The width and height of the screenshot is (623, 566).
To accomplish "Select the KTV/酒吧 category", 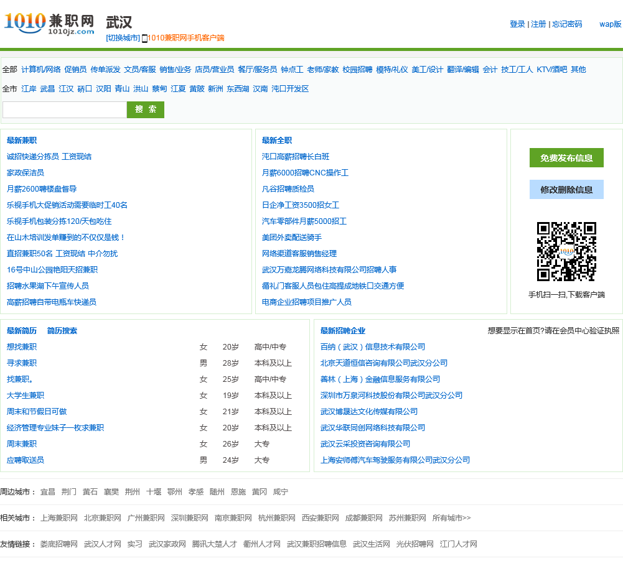I will 552,70.
